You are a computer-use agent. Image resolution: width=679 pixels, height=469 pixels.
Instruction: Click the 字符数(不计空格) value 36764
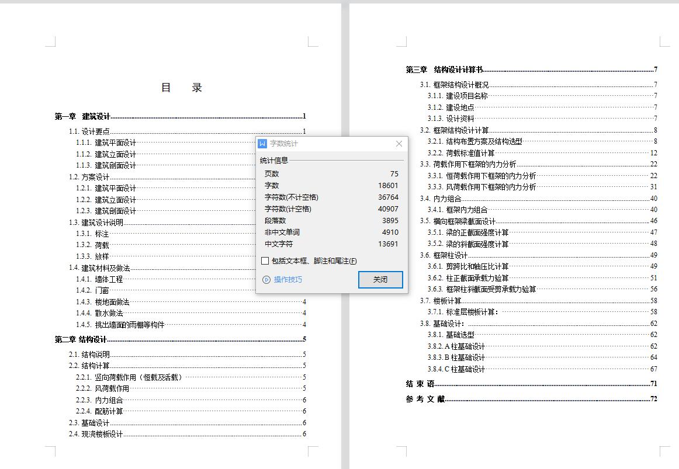[x=388, y=197]
